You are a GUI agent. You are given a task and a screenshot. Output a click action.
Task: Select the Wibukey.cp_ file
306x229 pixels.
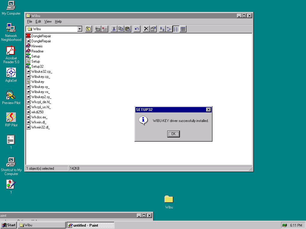point(38,77)
